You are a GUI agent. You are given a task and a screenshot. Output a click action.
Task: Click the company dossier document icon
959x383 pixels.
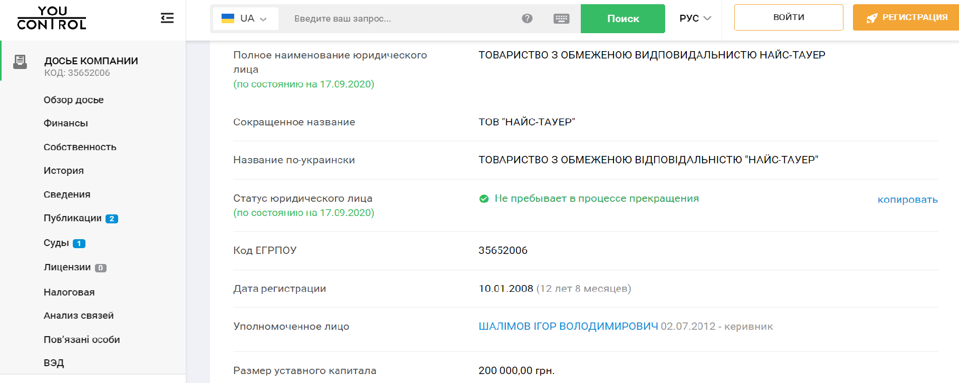tap(20, 62)
